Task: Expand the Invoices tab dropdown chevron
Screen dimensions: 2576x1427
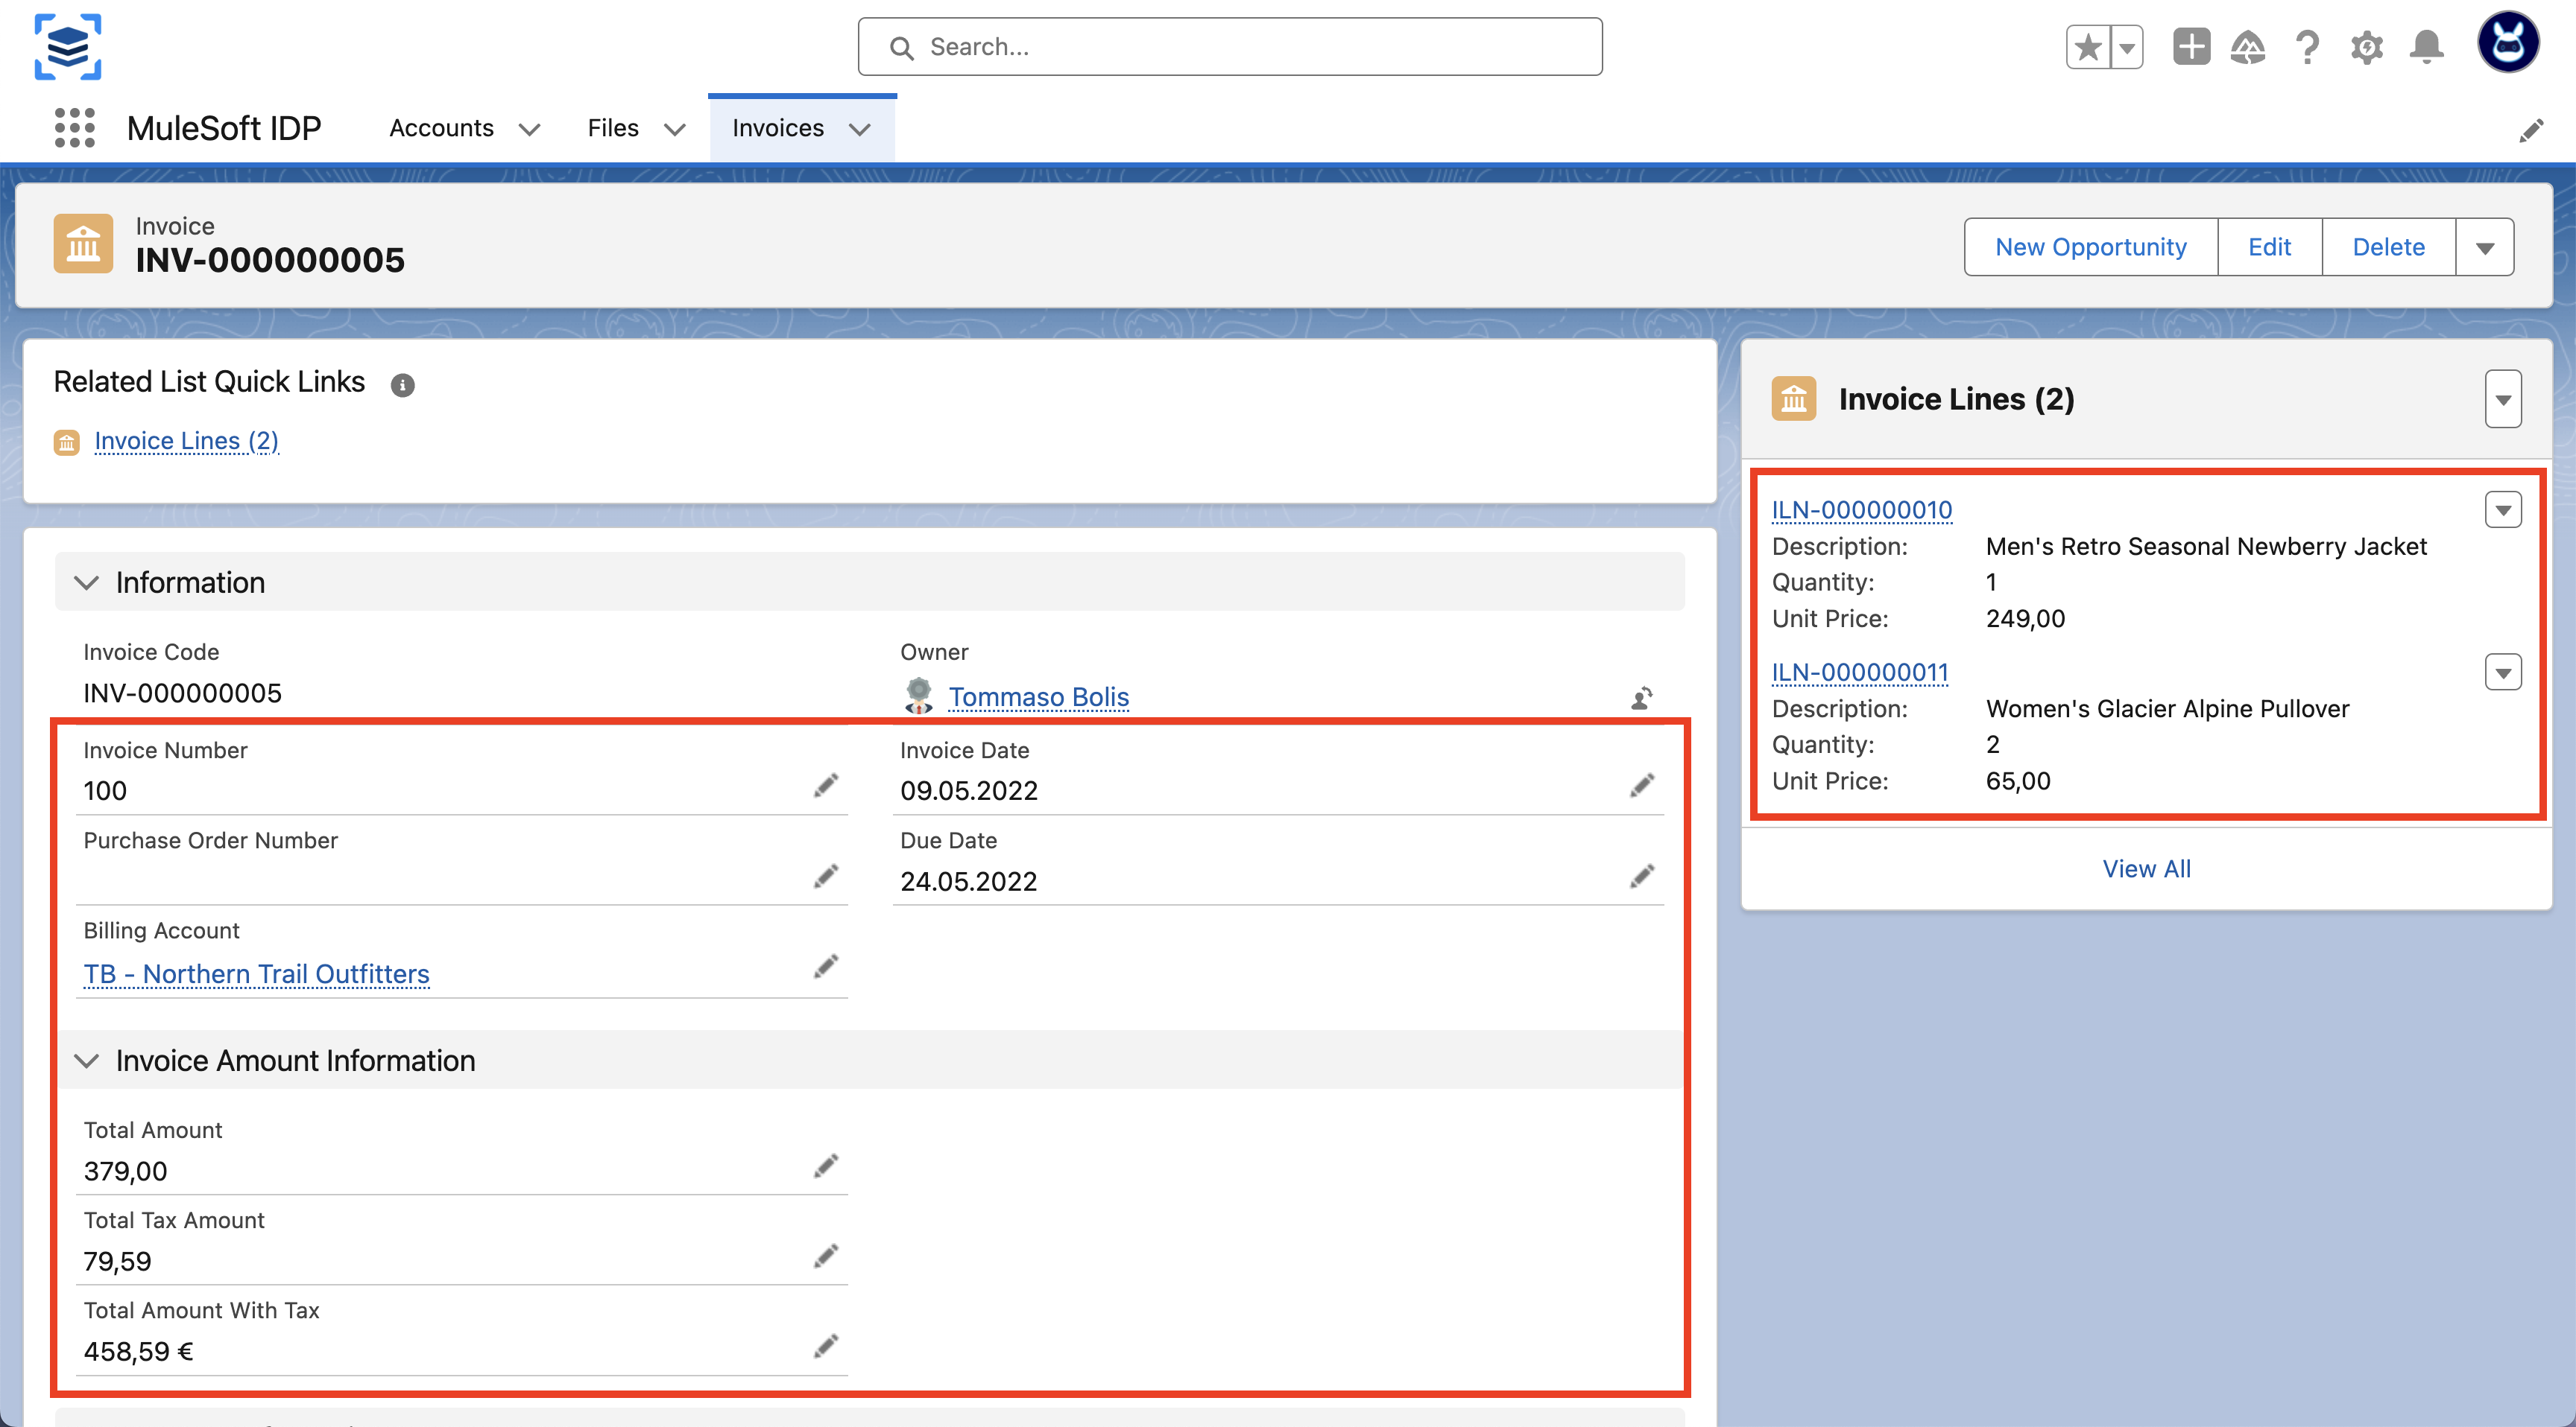Action: [860, 129]
